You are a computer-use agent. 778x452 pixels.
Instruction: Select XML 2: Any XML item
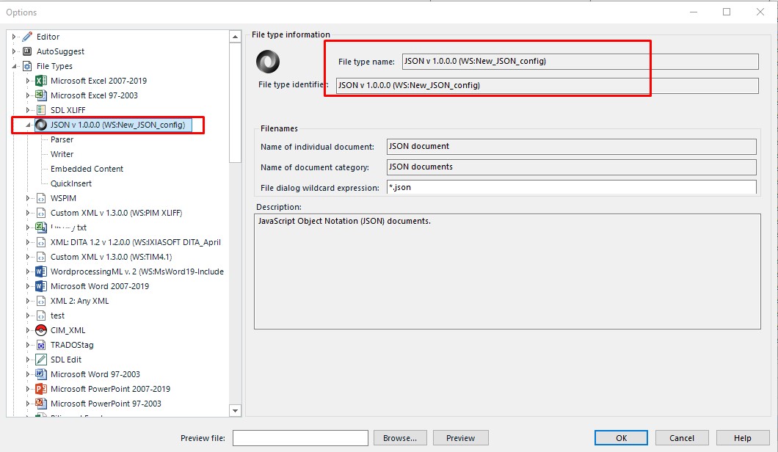[79, 301]
